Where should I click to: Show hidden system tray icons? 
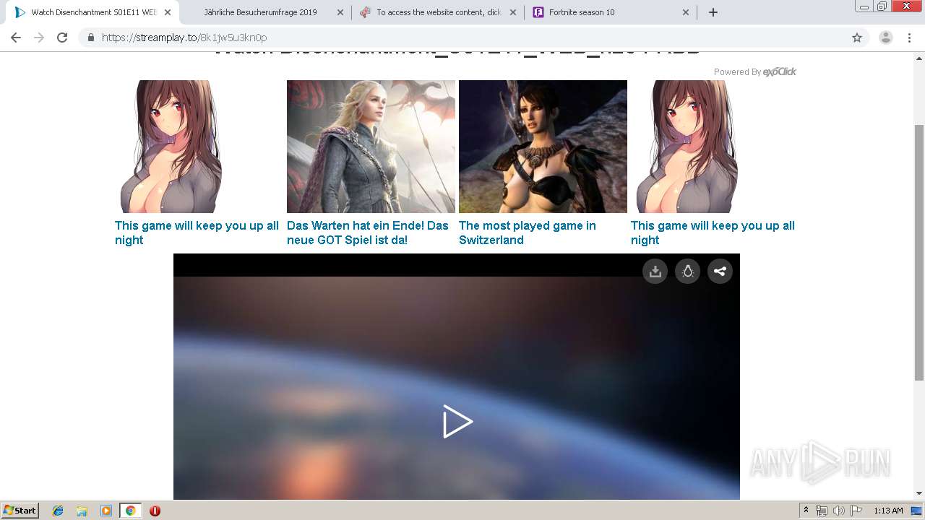(x=806, y=511)
